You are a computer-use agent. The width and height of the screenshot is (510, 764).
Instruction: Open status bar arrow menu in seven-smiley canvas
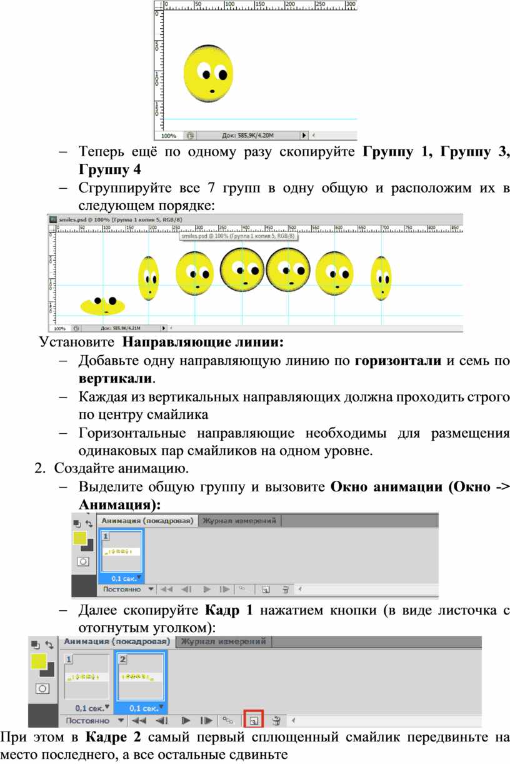coord(164,327)
